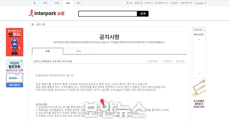Click the notice date 2023.08.22

click(153, 61)
